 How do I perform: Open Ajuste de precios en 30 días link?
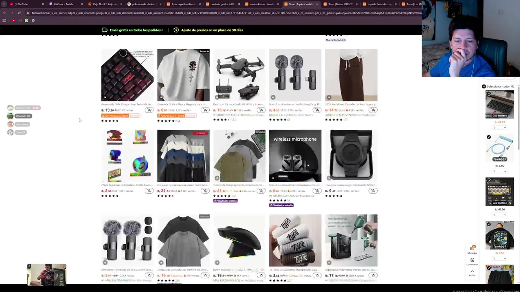pos(208,30)
